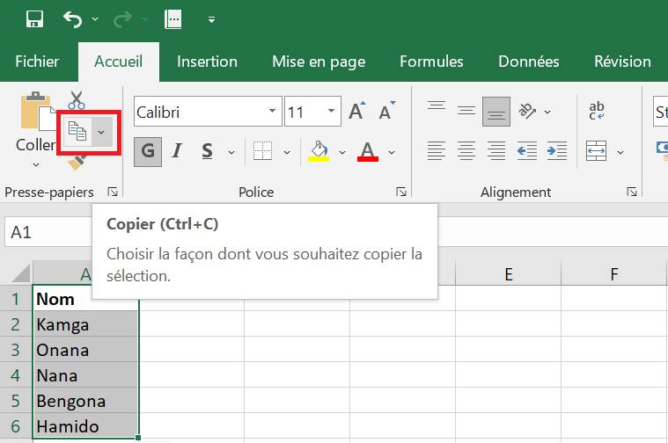Viewport: 668px width, 443px height.
Task: Click the Name Box showing A1
Action: click(x=48, y=232)
